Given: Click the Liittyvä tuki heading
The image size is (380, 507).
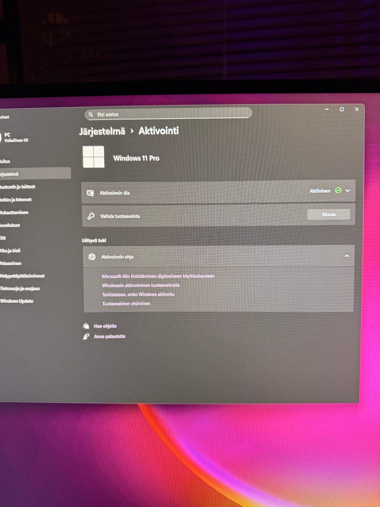Looking at the screenshot, I should [94, 240].
